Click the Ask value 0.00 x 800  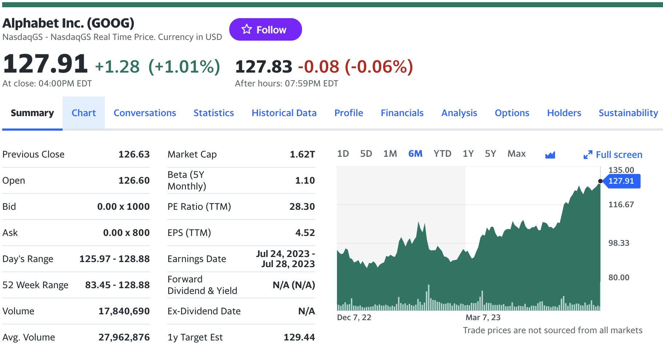(x=126, y=233)
